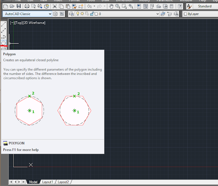Open the QuickCalc calculator icon
Viewport: 218px width, 186px height.
172,6
